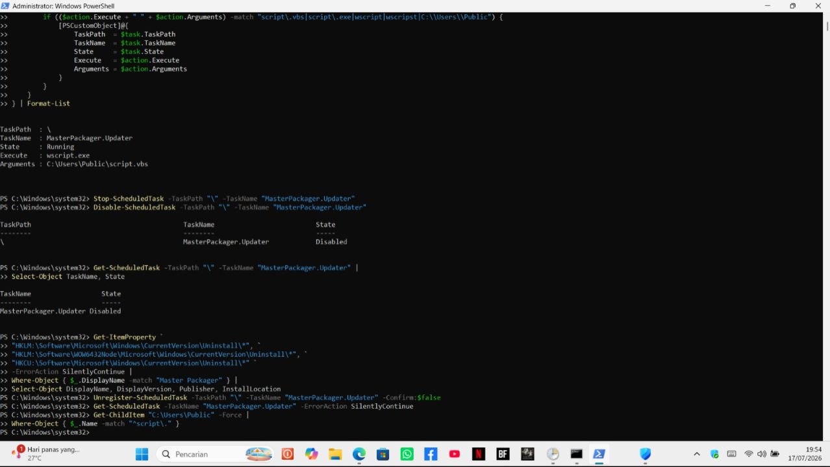The width and height of the screenshot is (830, 467).
Task: Open Microsoft Store from the taskbar
Action: point(383,454)
